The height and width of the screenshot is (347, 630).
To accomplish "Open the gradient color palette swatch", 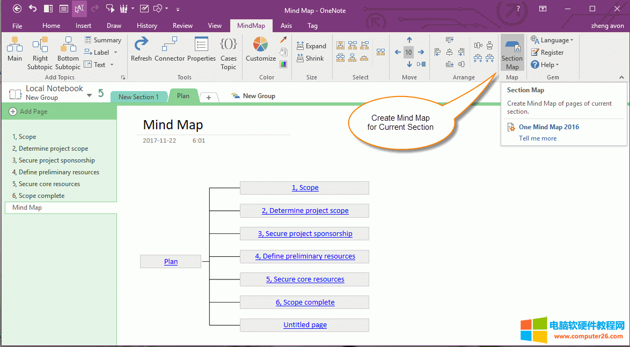I will (x=283, y=64).
